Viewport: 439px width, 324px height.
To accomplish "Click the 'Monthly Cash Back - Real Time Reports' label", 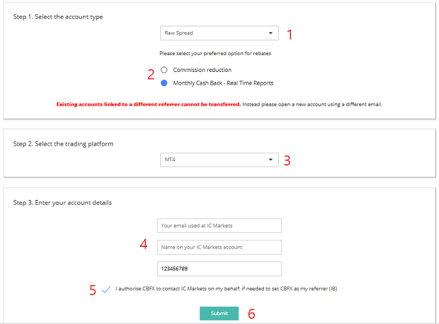I will 223,83.
